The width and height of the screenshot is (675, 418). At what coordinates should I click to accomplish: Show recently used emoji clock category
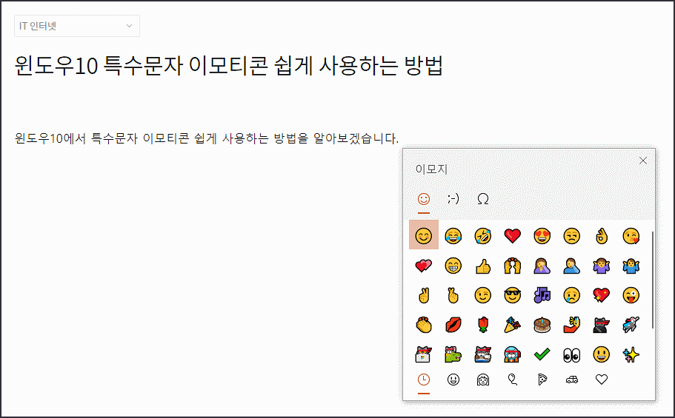click(x=424, y=380)
